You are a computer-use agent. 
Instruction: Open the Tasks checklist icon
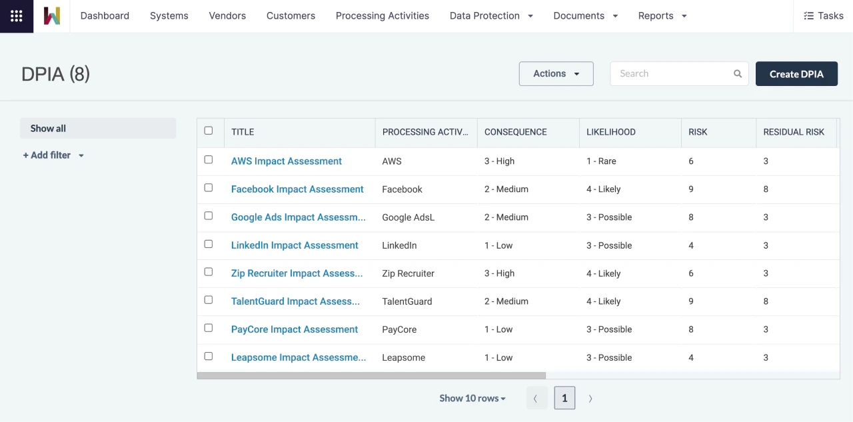(x=808, y=16)
